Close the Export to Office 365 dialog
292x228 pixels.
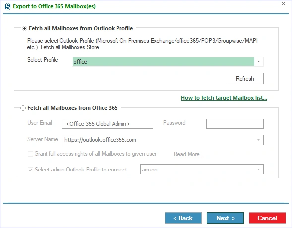(x=283, y=4)
